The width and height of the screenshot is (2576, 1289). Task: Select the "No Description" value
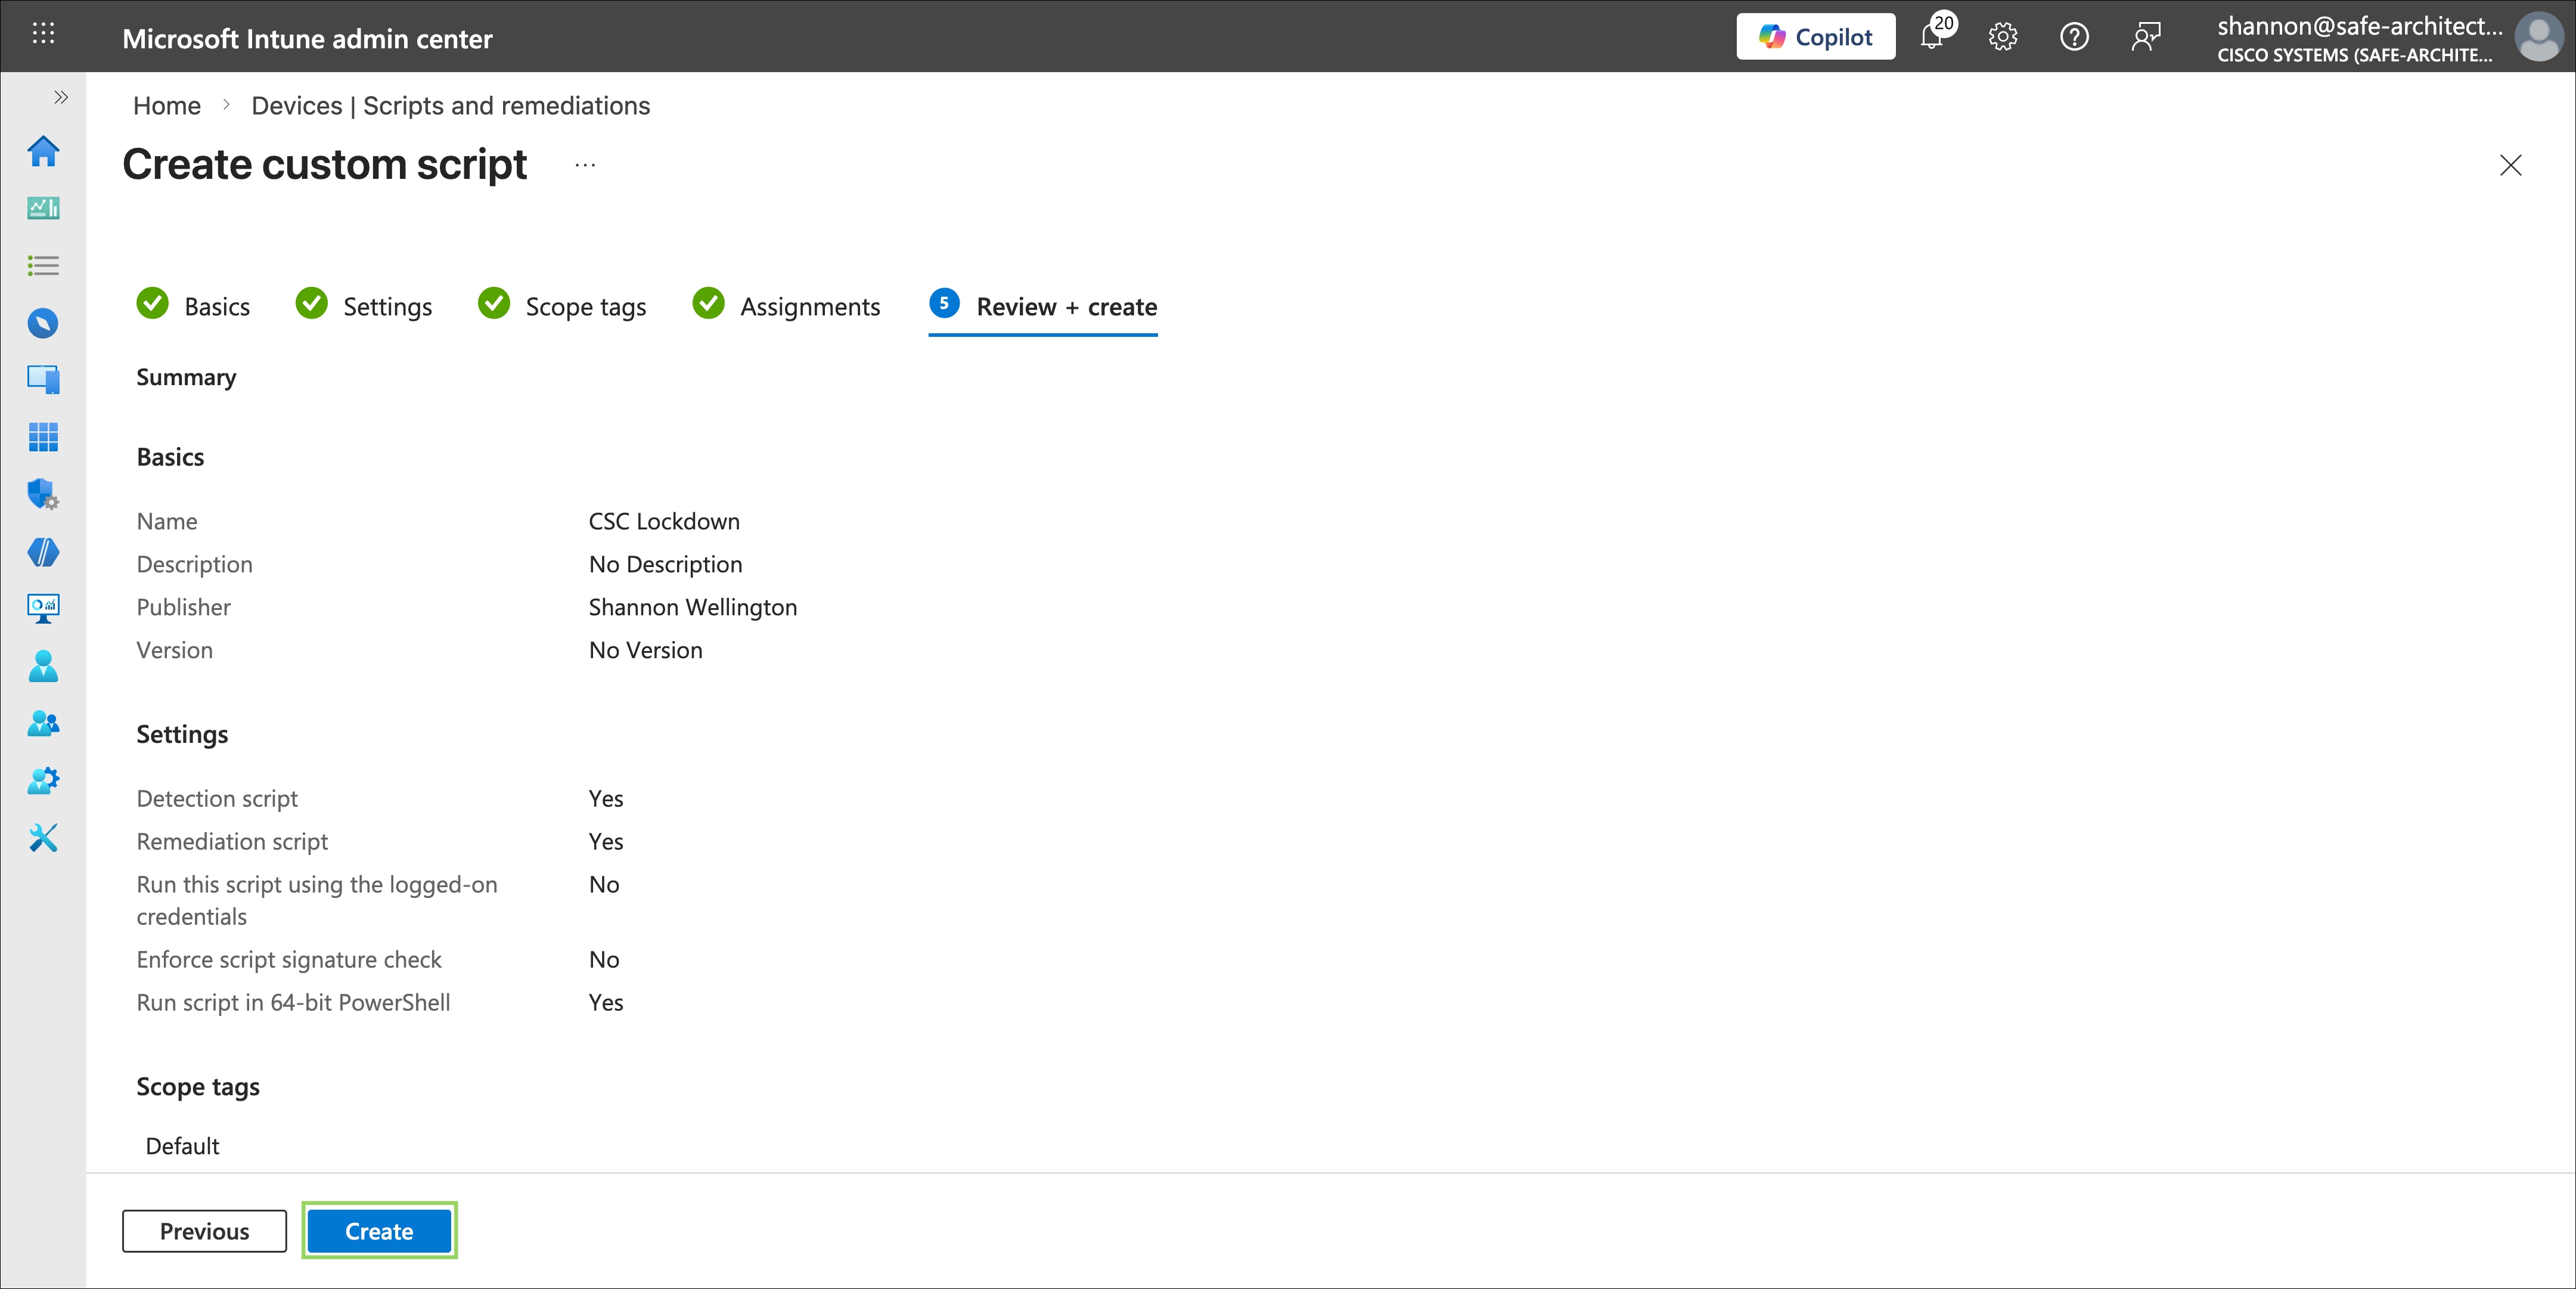[665, 564]
